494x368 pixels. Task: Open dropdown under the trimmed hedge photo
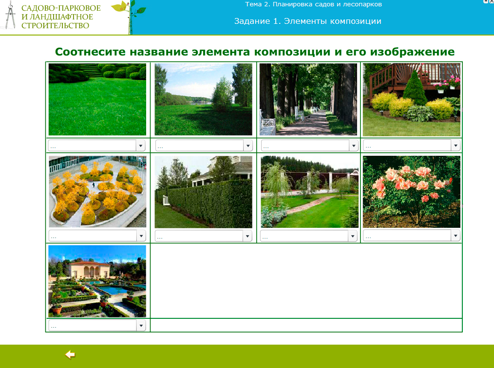click(204, 236)
